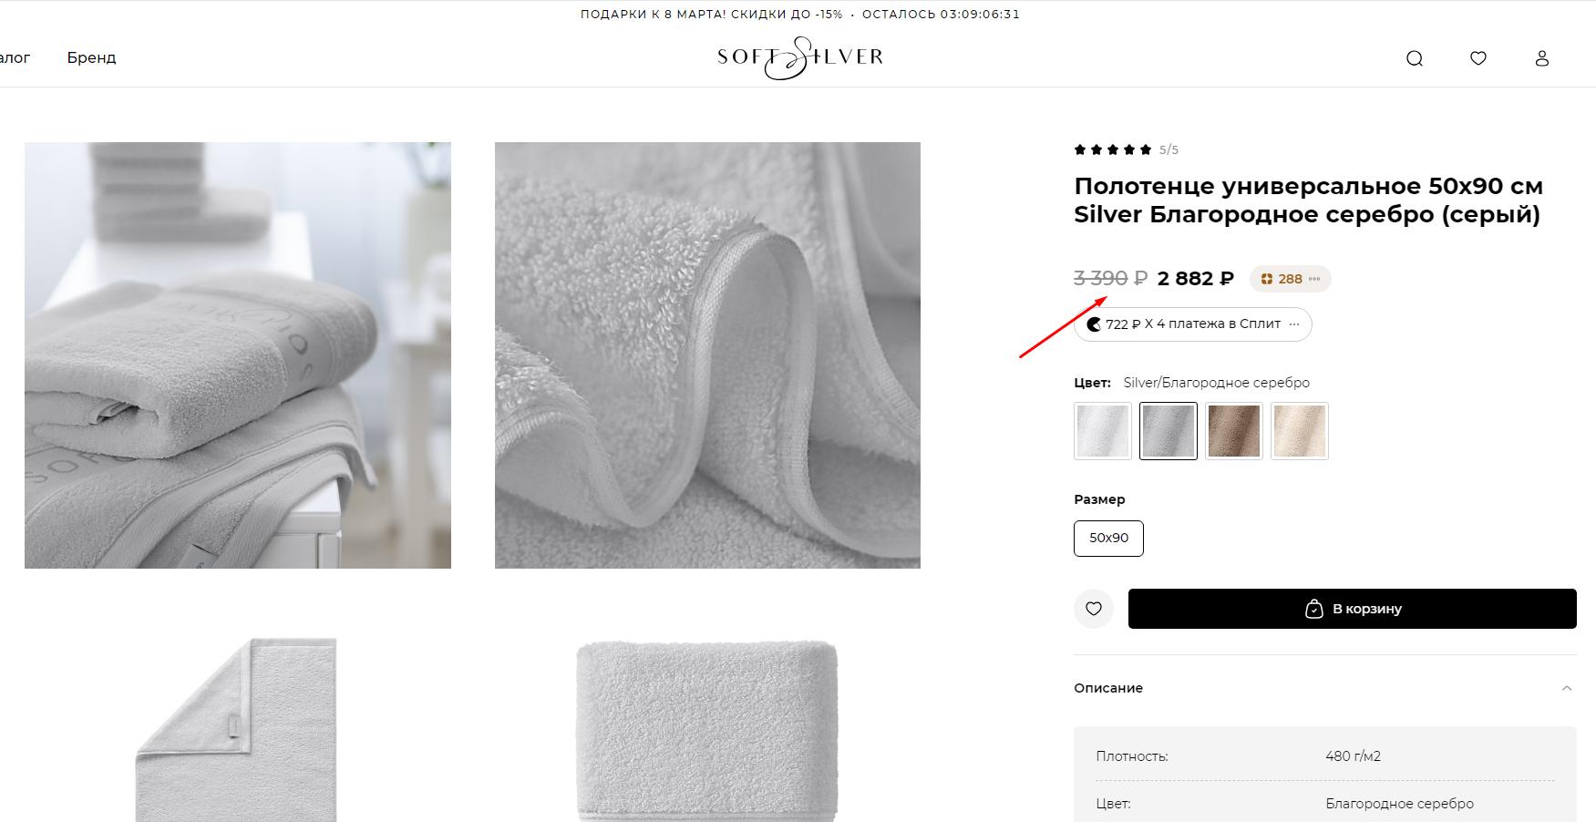Click the 8 March promo banner
This screenshot has width=1596, height=822.
pos(799,14)
